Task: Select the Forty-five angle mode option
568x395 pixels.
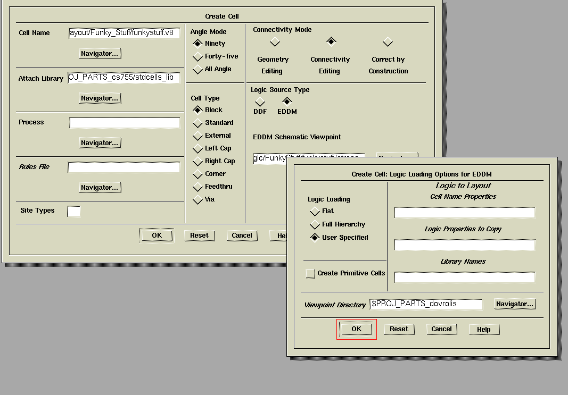Action: click(x=198, y=56)
